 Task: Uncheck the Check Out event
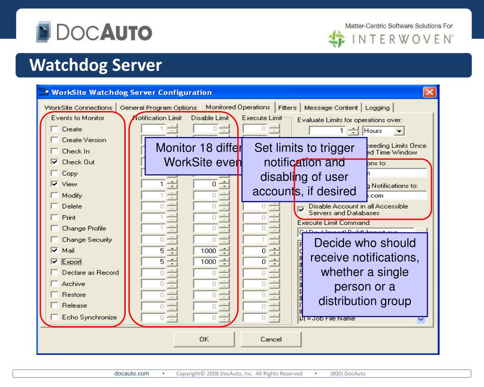coord(55,162)
